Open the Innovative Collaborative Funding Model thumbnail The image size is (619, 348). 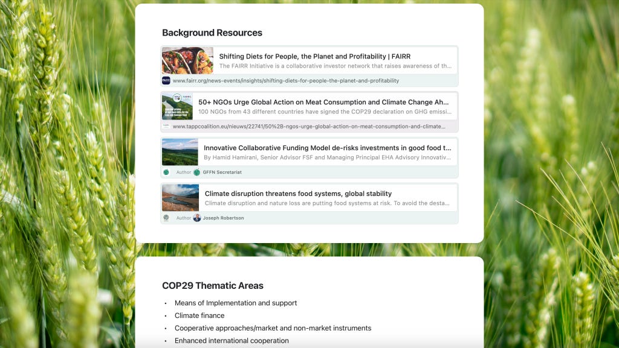tap(180, 152)
